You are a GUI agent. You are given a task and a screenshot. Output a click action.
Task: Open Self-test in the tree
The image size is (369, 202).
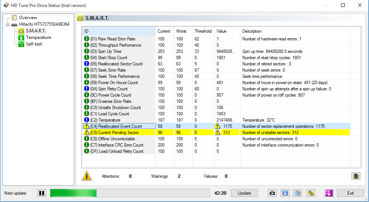click(34, 44)
